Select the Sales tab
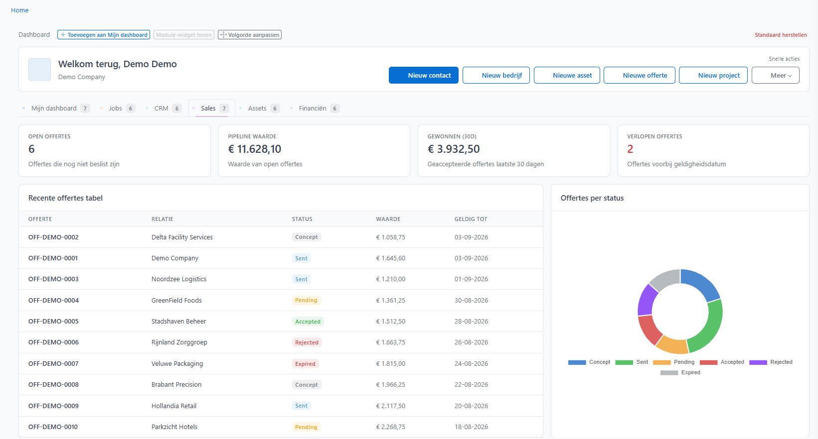818x439 pixels. (x=211, y=108)
